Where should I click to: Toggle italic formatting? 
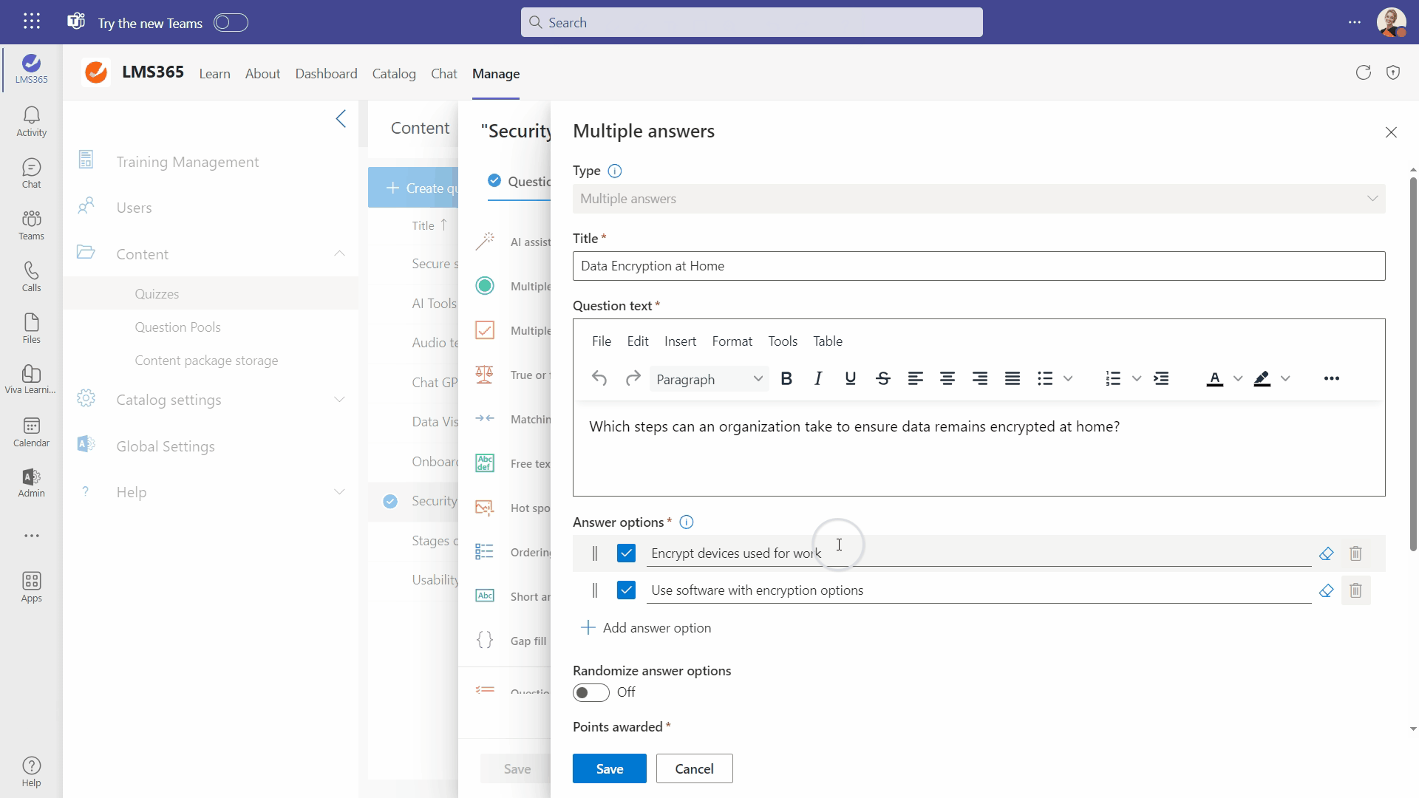pos(818,379)
